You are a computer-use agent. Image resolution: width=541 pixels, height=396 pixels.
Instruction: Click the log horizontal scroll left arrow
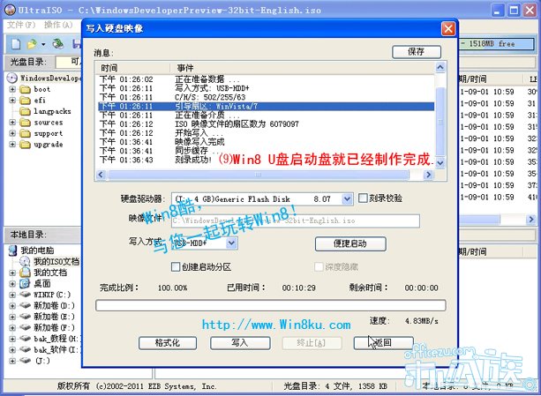pyautogui.click(x=101, y=175)
